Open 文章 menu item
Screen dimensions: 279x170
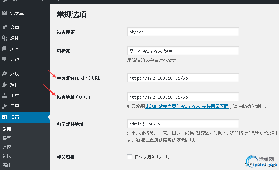pos(15,27)
